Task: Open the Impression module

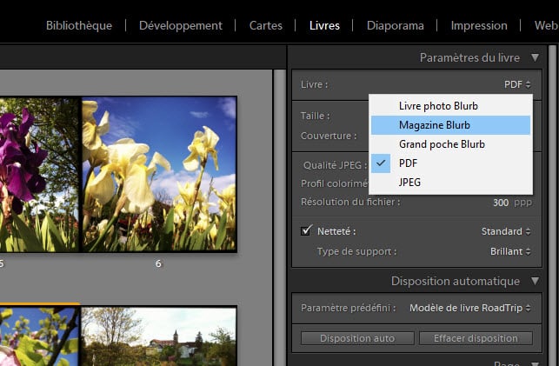Action: click(x=479, y=26)
